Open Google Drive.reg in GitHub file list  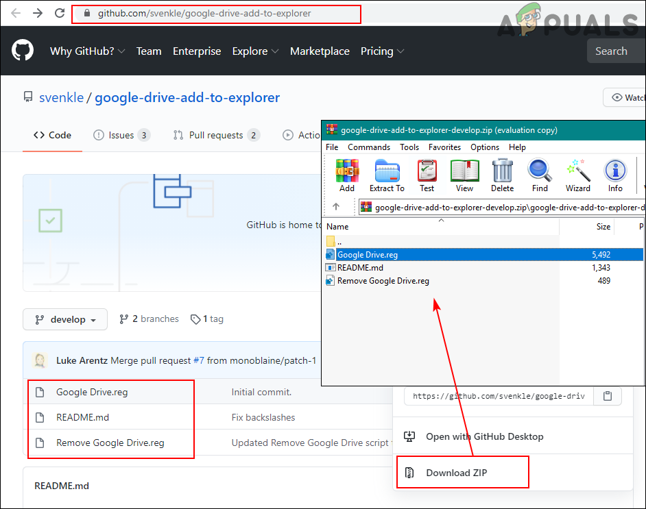92,392
